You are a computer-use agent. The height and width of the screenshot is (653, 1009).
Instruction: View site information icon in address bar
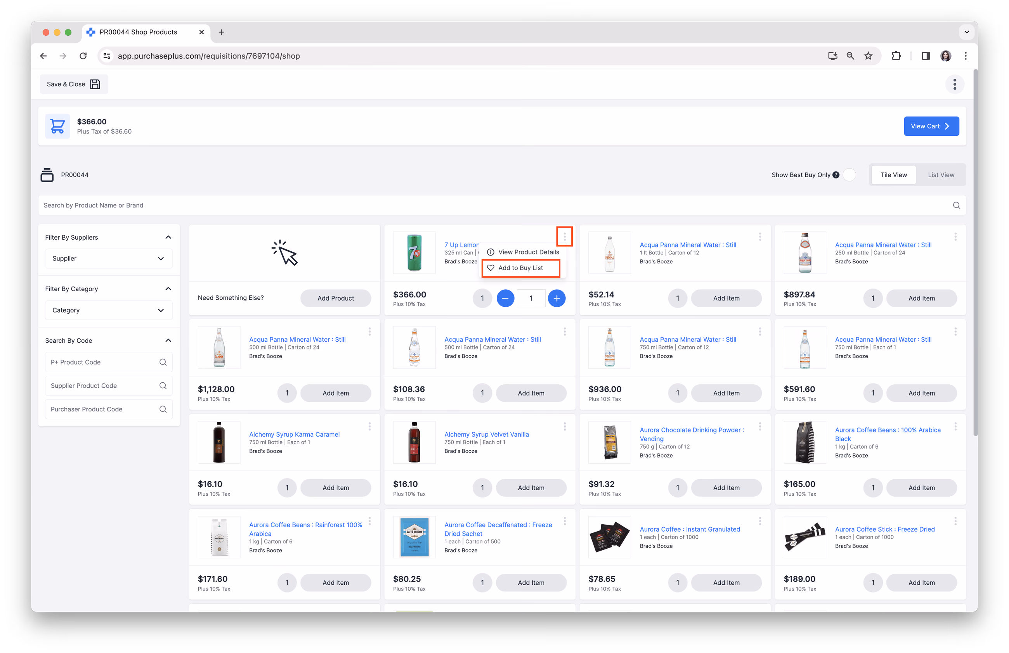pyautogui.click(x=107, y=56)
